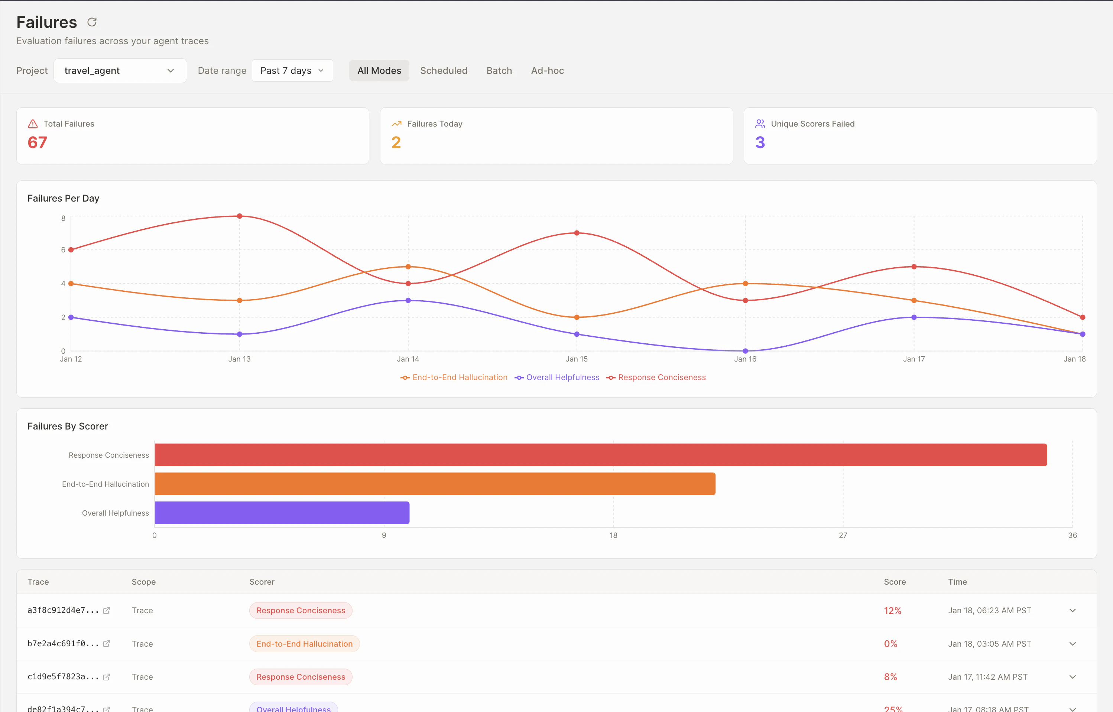This screenshot has height=712, width=1113.
Task: Open external link icon beside trace de82f1a394c7
Action: [107, 708]
